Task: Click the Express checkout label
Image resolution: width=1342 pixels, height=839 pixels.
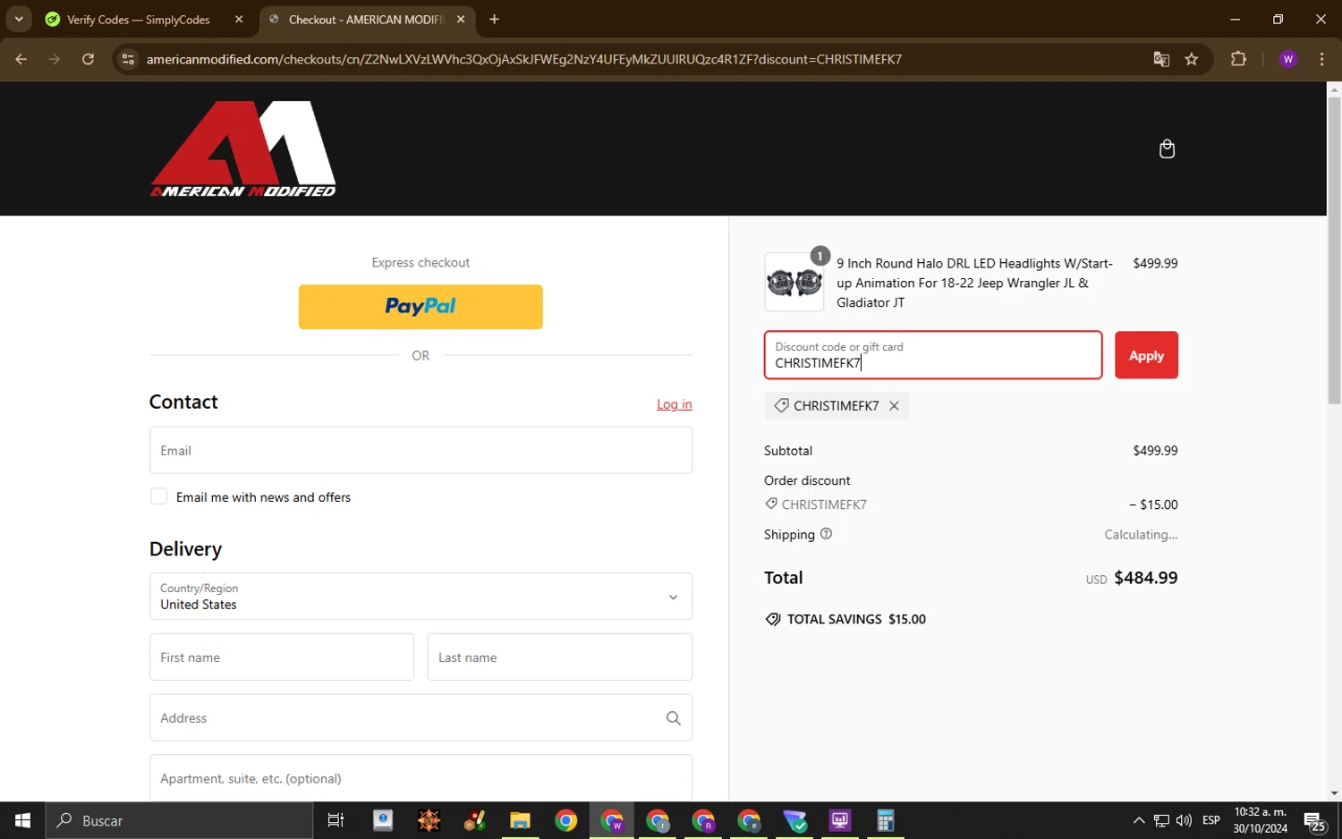Action: (420, 262)
